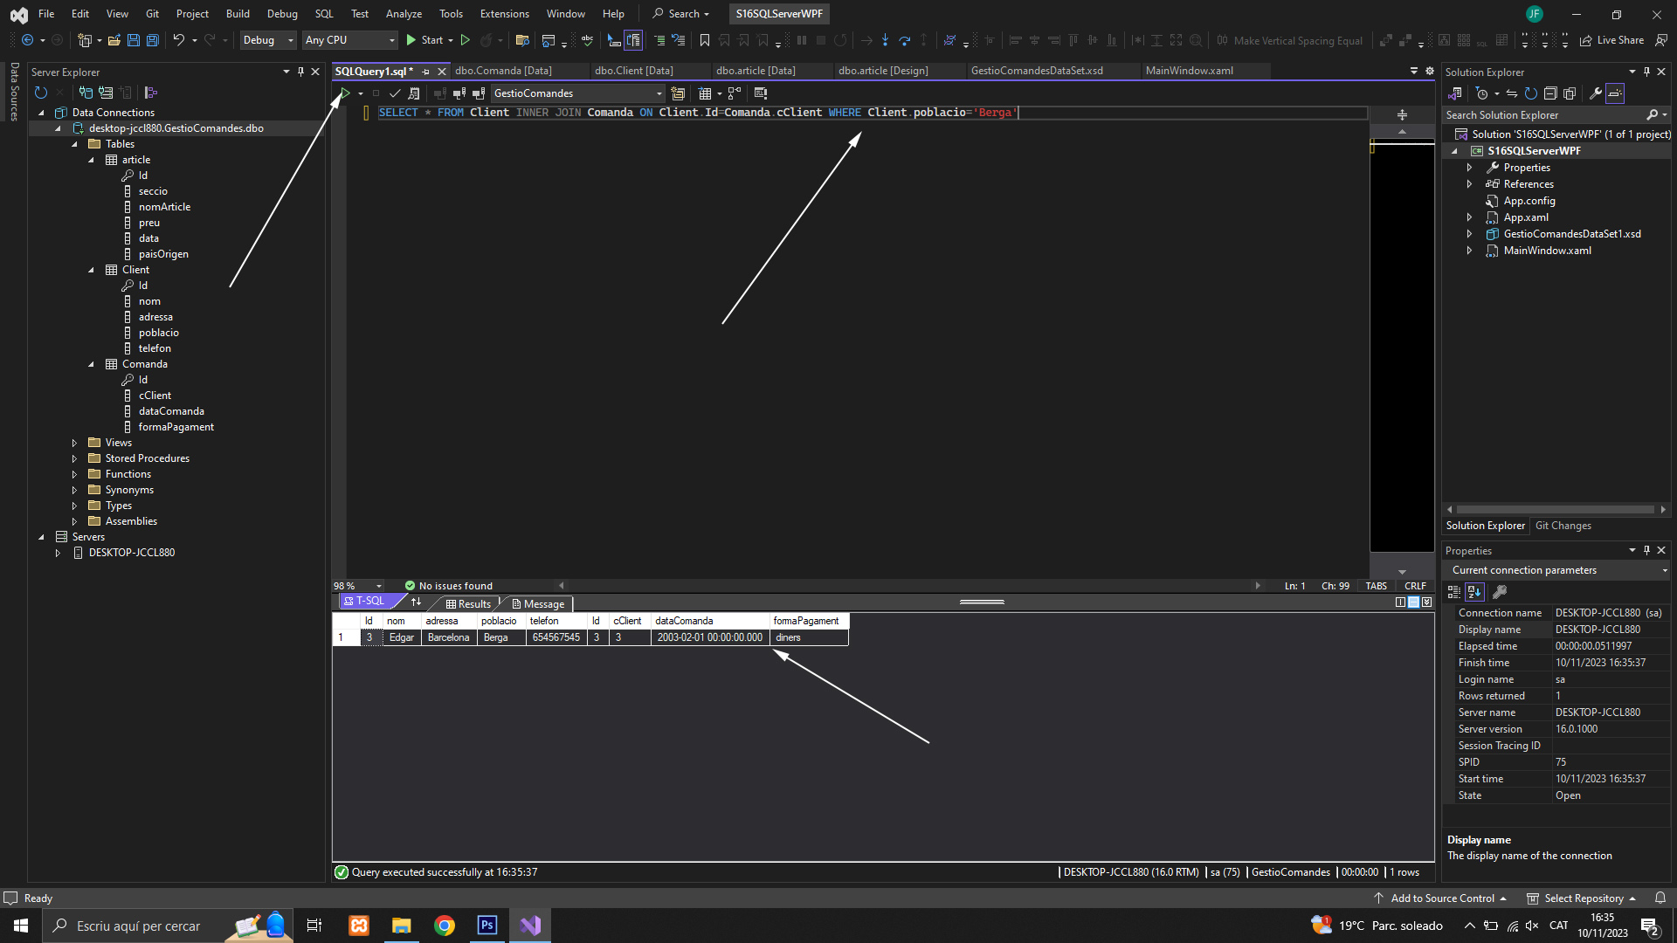Refresh the Server Explorer tree
Screen dimensions: 1677x943
(x=40, y=93)
